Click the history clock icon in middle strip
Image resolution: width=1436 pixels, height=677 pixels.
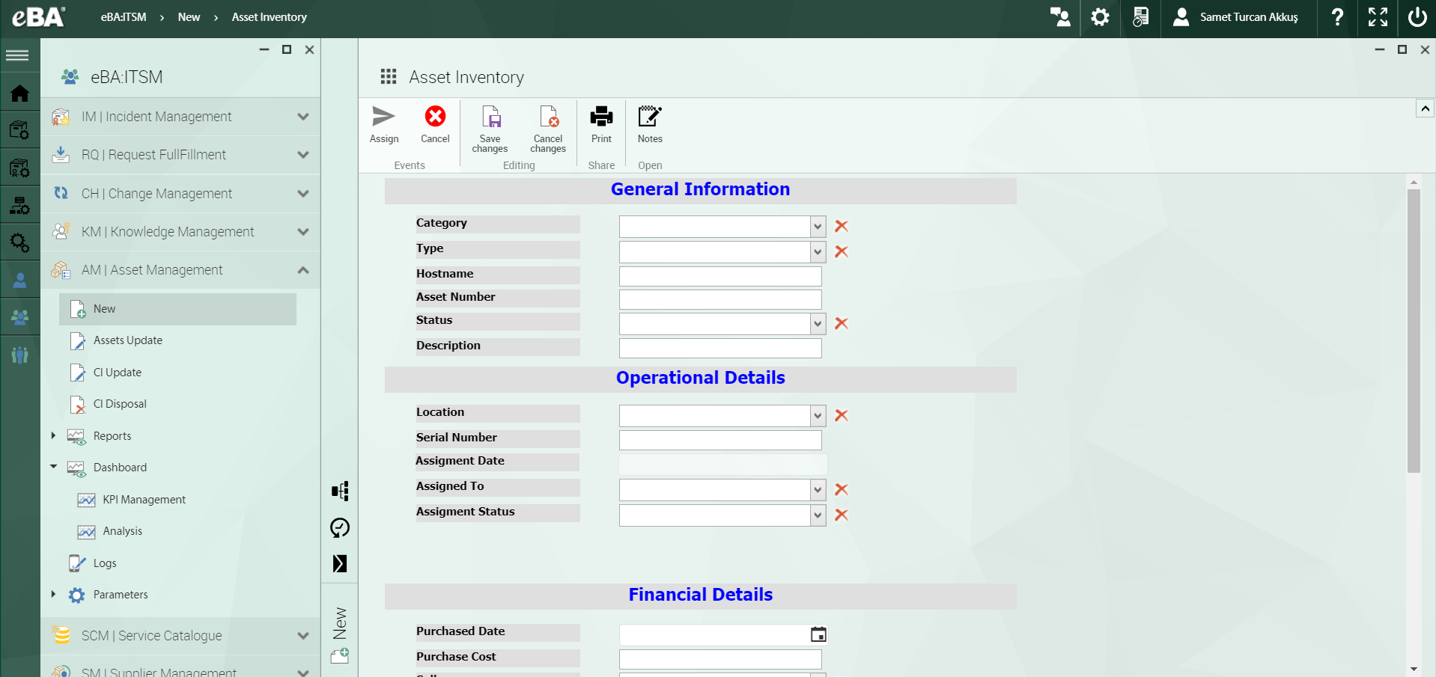pyautogui.click(x=340, y=528)
